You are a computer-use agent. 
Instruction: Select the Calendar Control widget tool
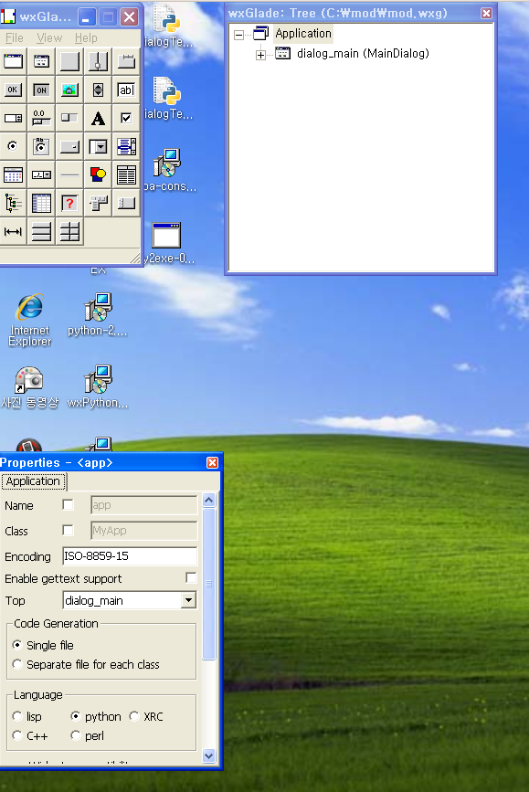(x=13, y=174)
